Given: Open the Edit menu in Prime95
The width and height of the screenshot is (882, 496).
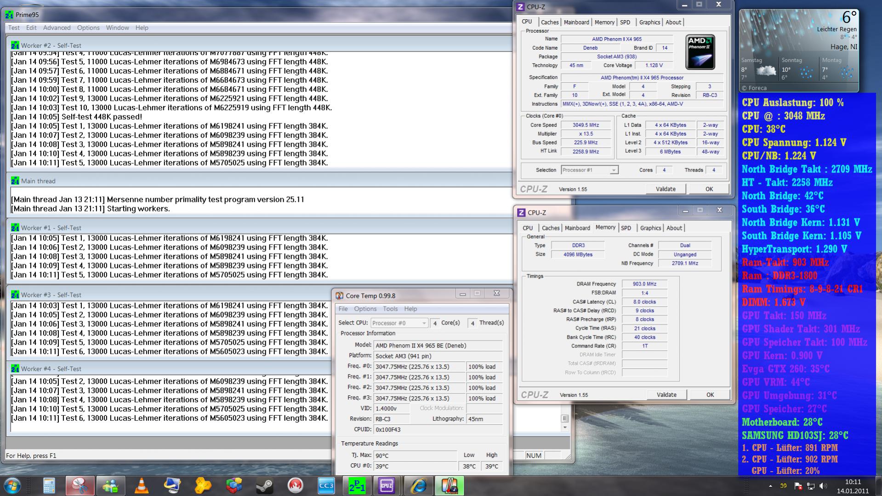Looking at the screenshot, I should [31, 28].
